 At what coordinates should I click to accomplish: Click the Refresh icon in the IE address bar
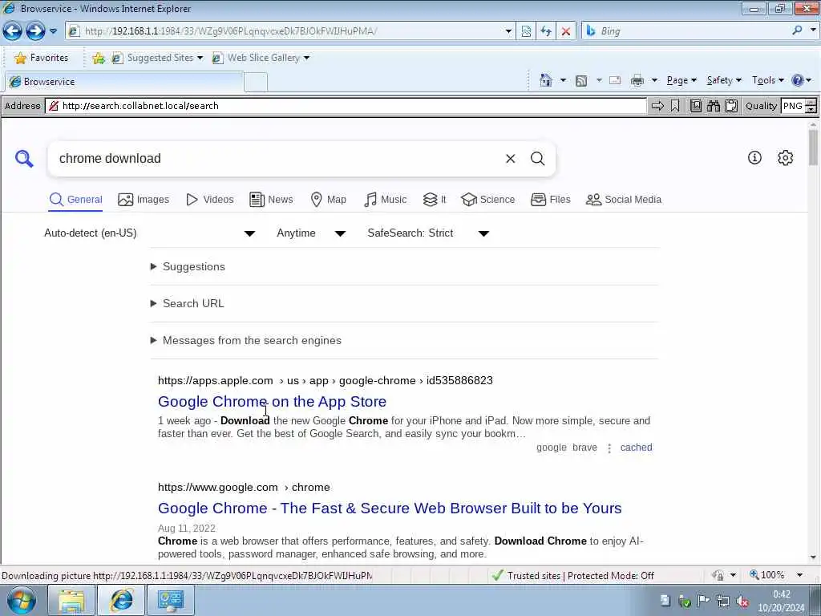point(546,31)
